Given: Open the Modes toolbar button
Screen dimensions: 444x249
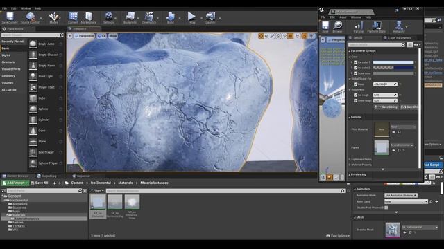Looking at the screenshot, I should click(x=54, y=17).
